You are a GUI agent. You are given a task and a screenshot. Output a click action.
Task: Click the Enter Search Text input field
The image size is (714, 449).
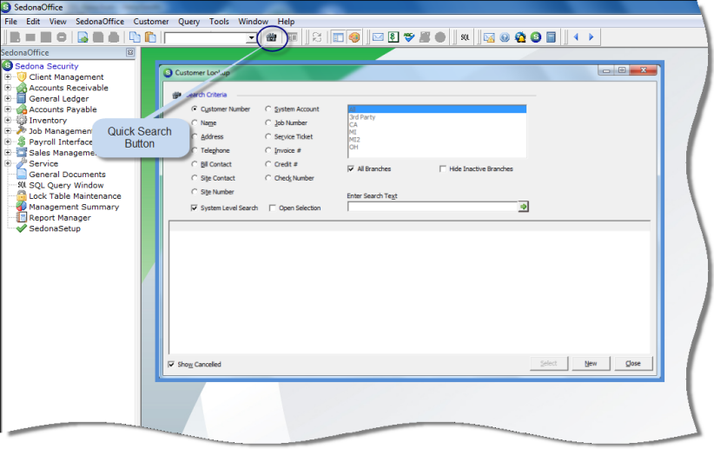pyautogui.click(x=433, y=207)
